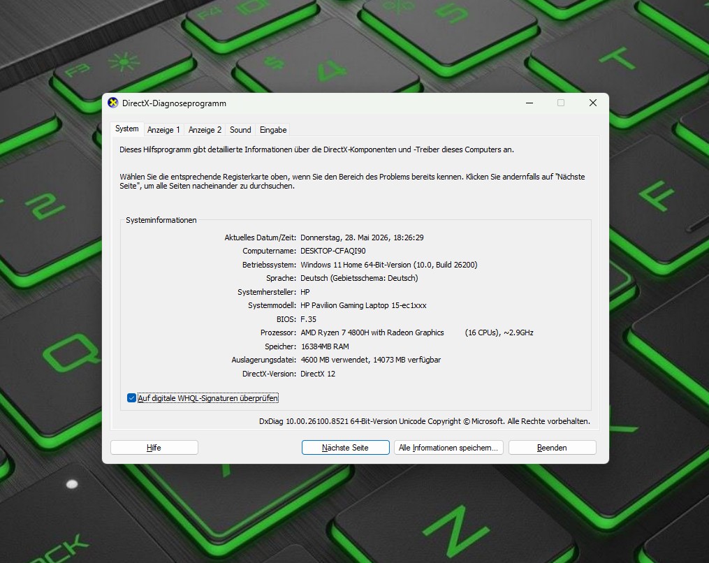Click the Prozessor label

tap(278, 332)
